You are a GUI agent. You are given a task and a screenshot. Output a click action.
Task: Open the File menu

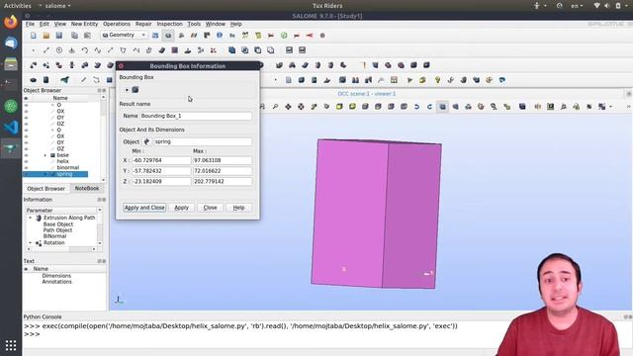pos(30,24)
